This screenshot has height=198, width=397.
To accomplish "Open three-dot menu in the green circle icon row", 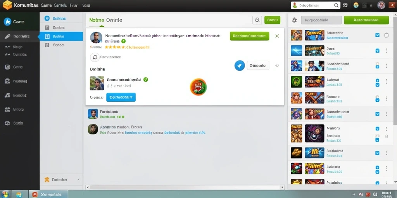I will (x=387, y=82).
